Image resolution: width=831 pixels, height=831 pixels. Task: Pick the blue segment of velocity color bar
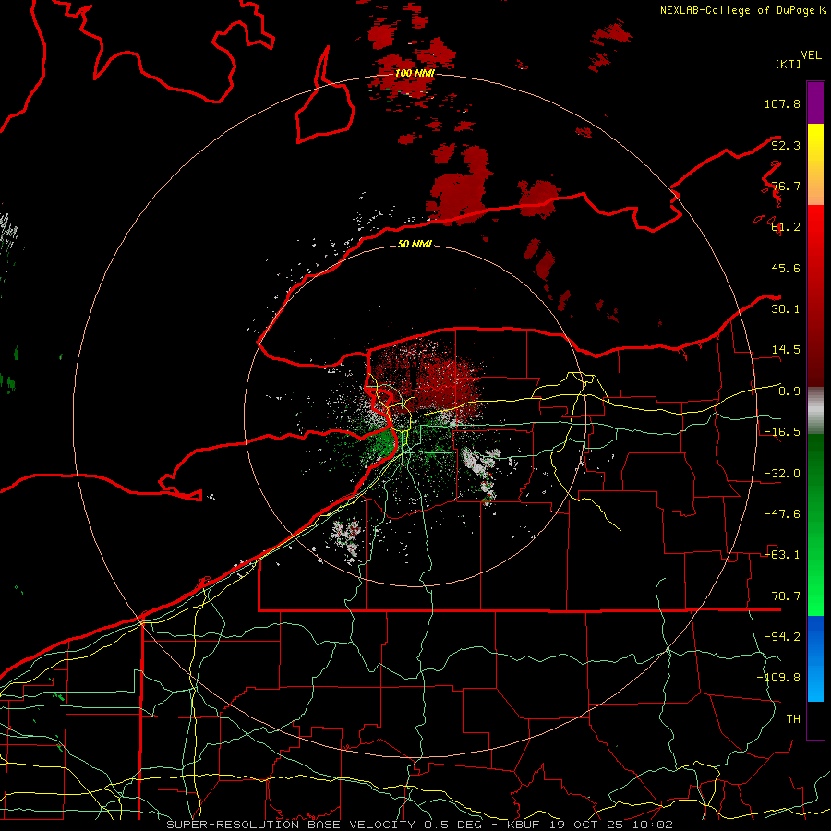(815, 658)
